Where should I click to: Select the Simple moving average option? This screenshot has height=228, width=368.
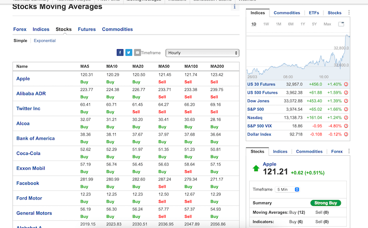coord(20,40)
